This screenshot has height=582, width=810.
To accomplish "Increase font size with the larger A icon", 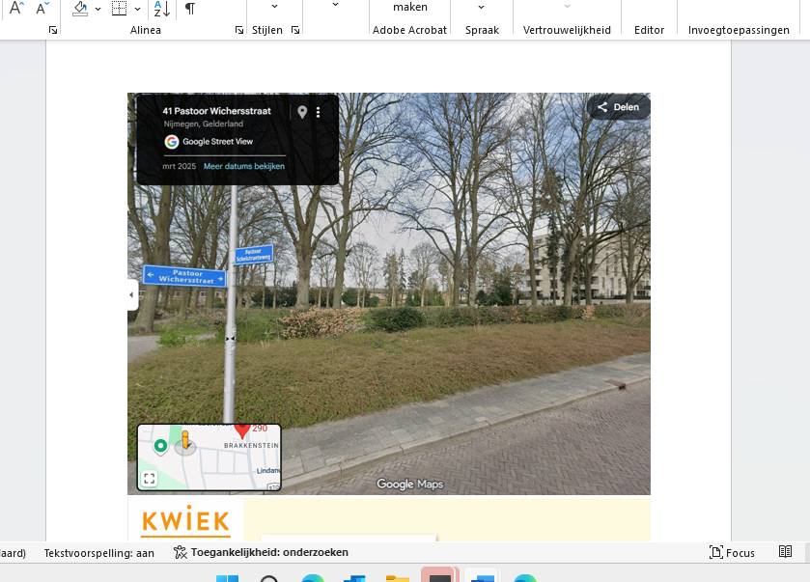I will (16, 9).
